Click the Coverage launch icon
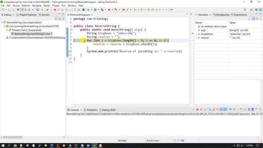 102,10
